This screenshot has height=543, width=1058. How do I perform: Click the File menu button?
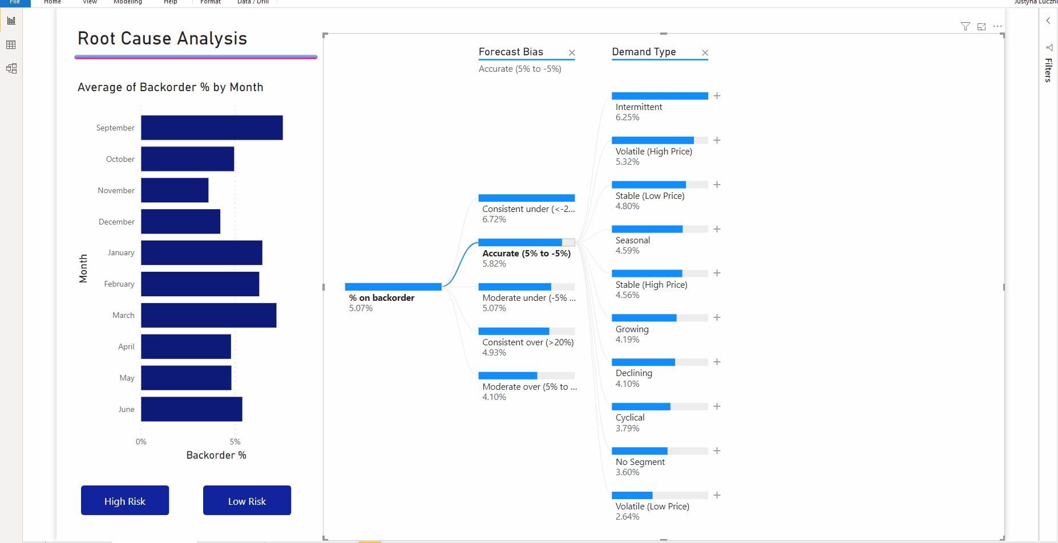coord(15,2)
